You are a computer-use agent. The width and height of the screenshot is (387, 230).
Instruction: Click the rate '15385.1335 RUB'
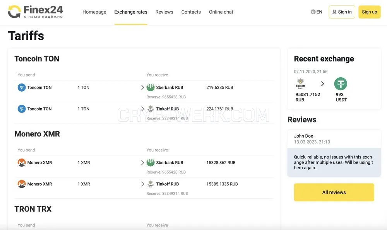click(222, 184)
